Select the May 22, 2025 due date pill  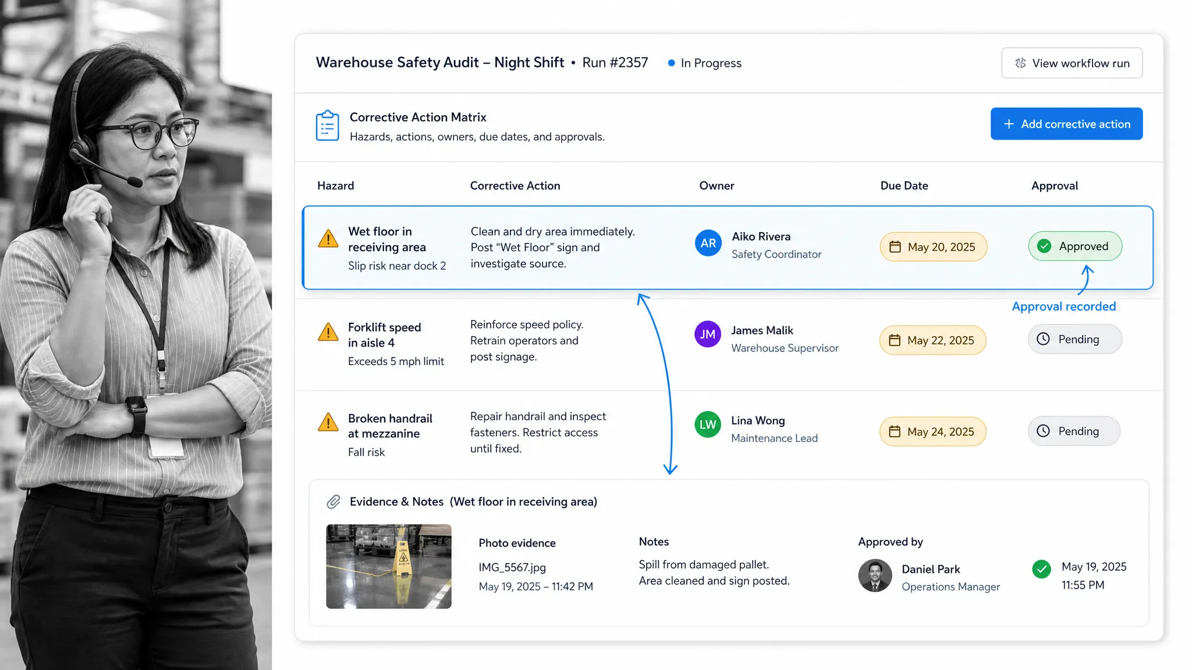932,340
